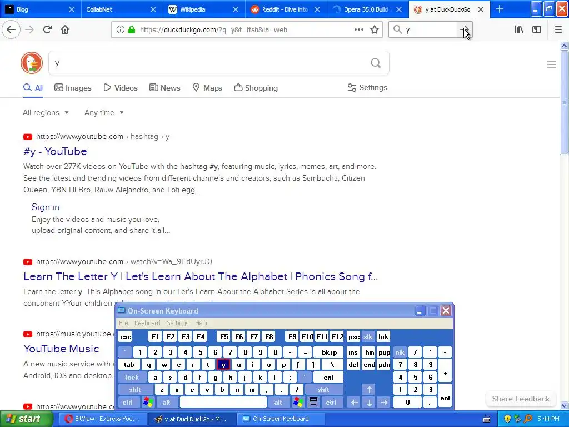
Task: Click the down arrow key on keyboard
Action: (369, 403)
